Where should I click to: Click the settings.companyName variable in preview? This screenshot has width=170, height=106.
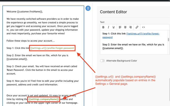(44, 99)
